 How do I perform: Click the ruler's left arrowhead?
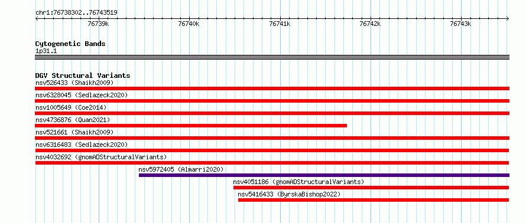pos(37,18)
